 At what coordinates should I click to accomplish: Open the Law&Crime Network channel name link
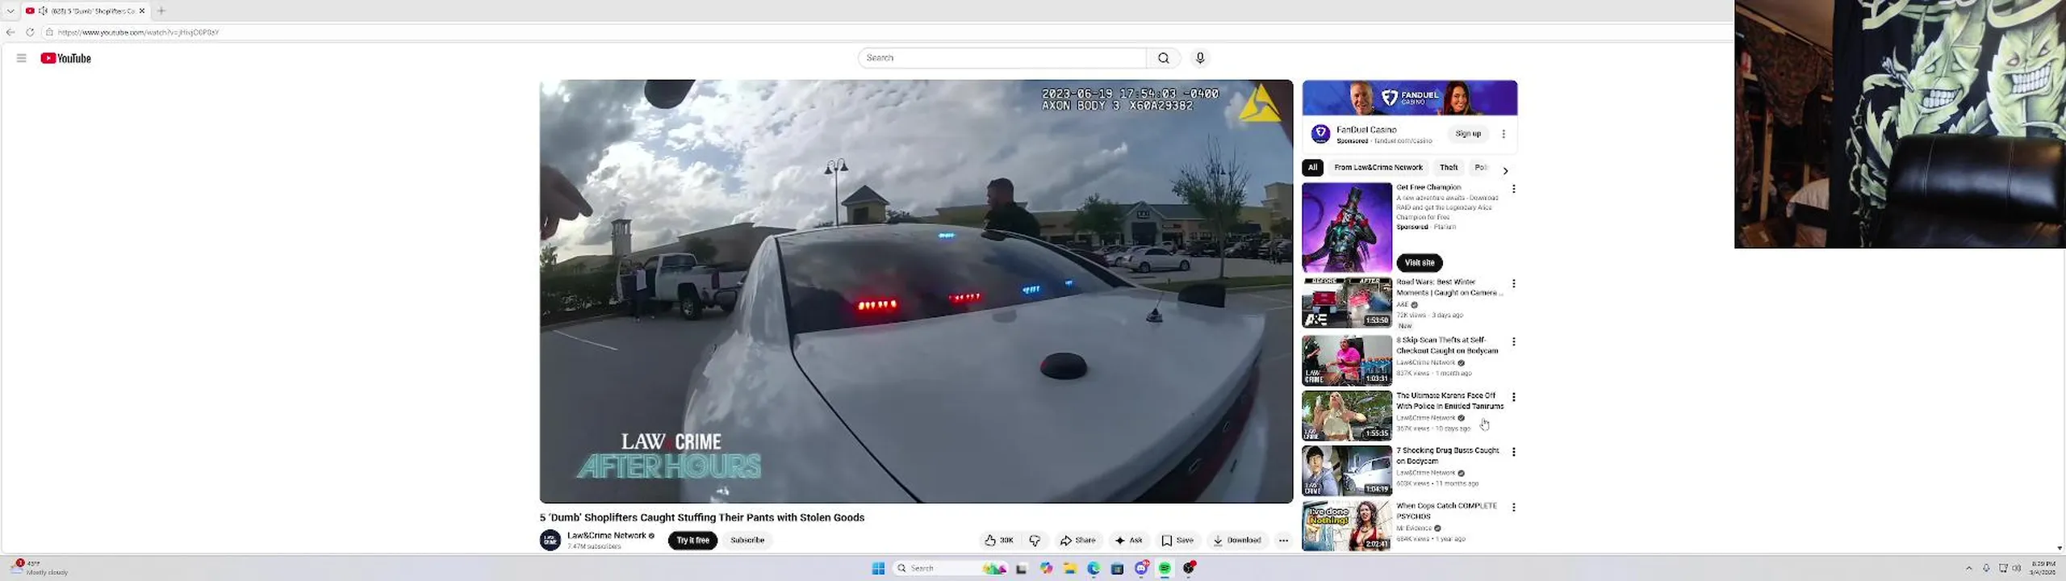tap(606, 536)
